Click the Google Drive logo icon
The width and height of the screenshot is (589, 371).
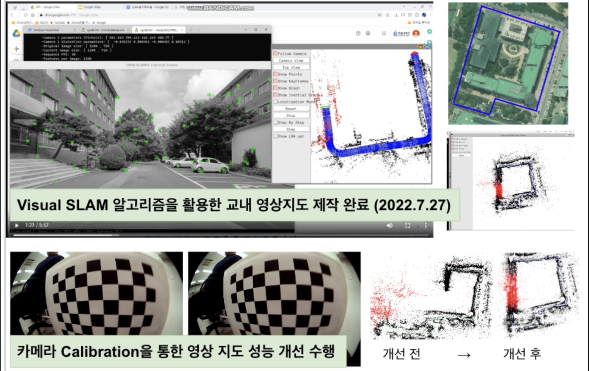16,33
